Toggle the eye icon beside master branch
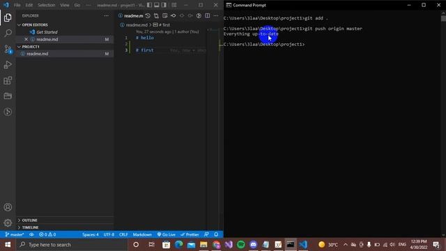Image resolution: width=446 pixels, height=251 pixels. (x=31, y=234)
